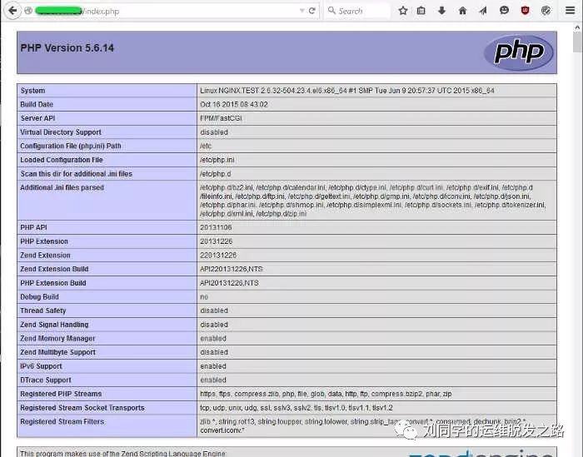Click the Thread Safety label

click(43, 310)
